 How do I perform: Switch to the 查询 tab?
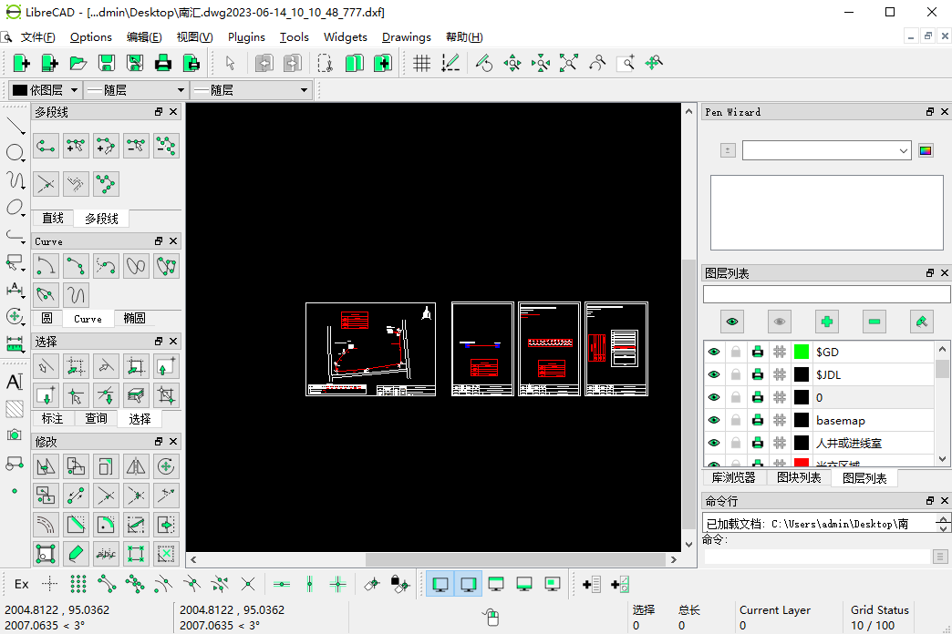click(x=96, y=419)
